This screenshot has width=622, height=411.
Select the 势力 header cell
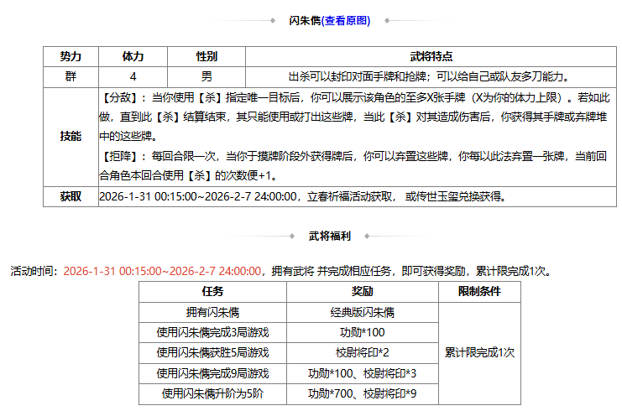[71, 57]
